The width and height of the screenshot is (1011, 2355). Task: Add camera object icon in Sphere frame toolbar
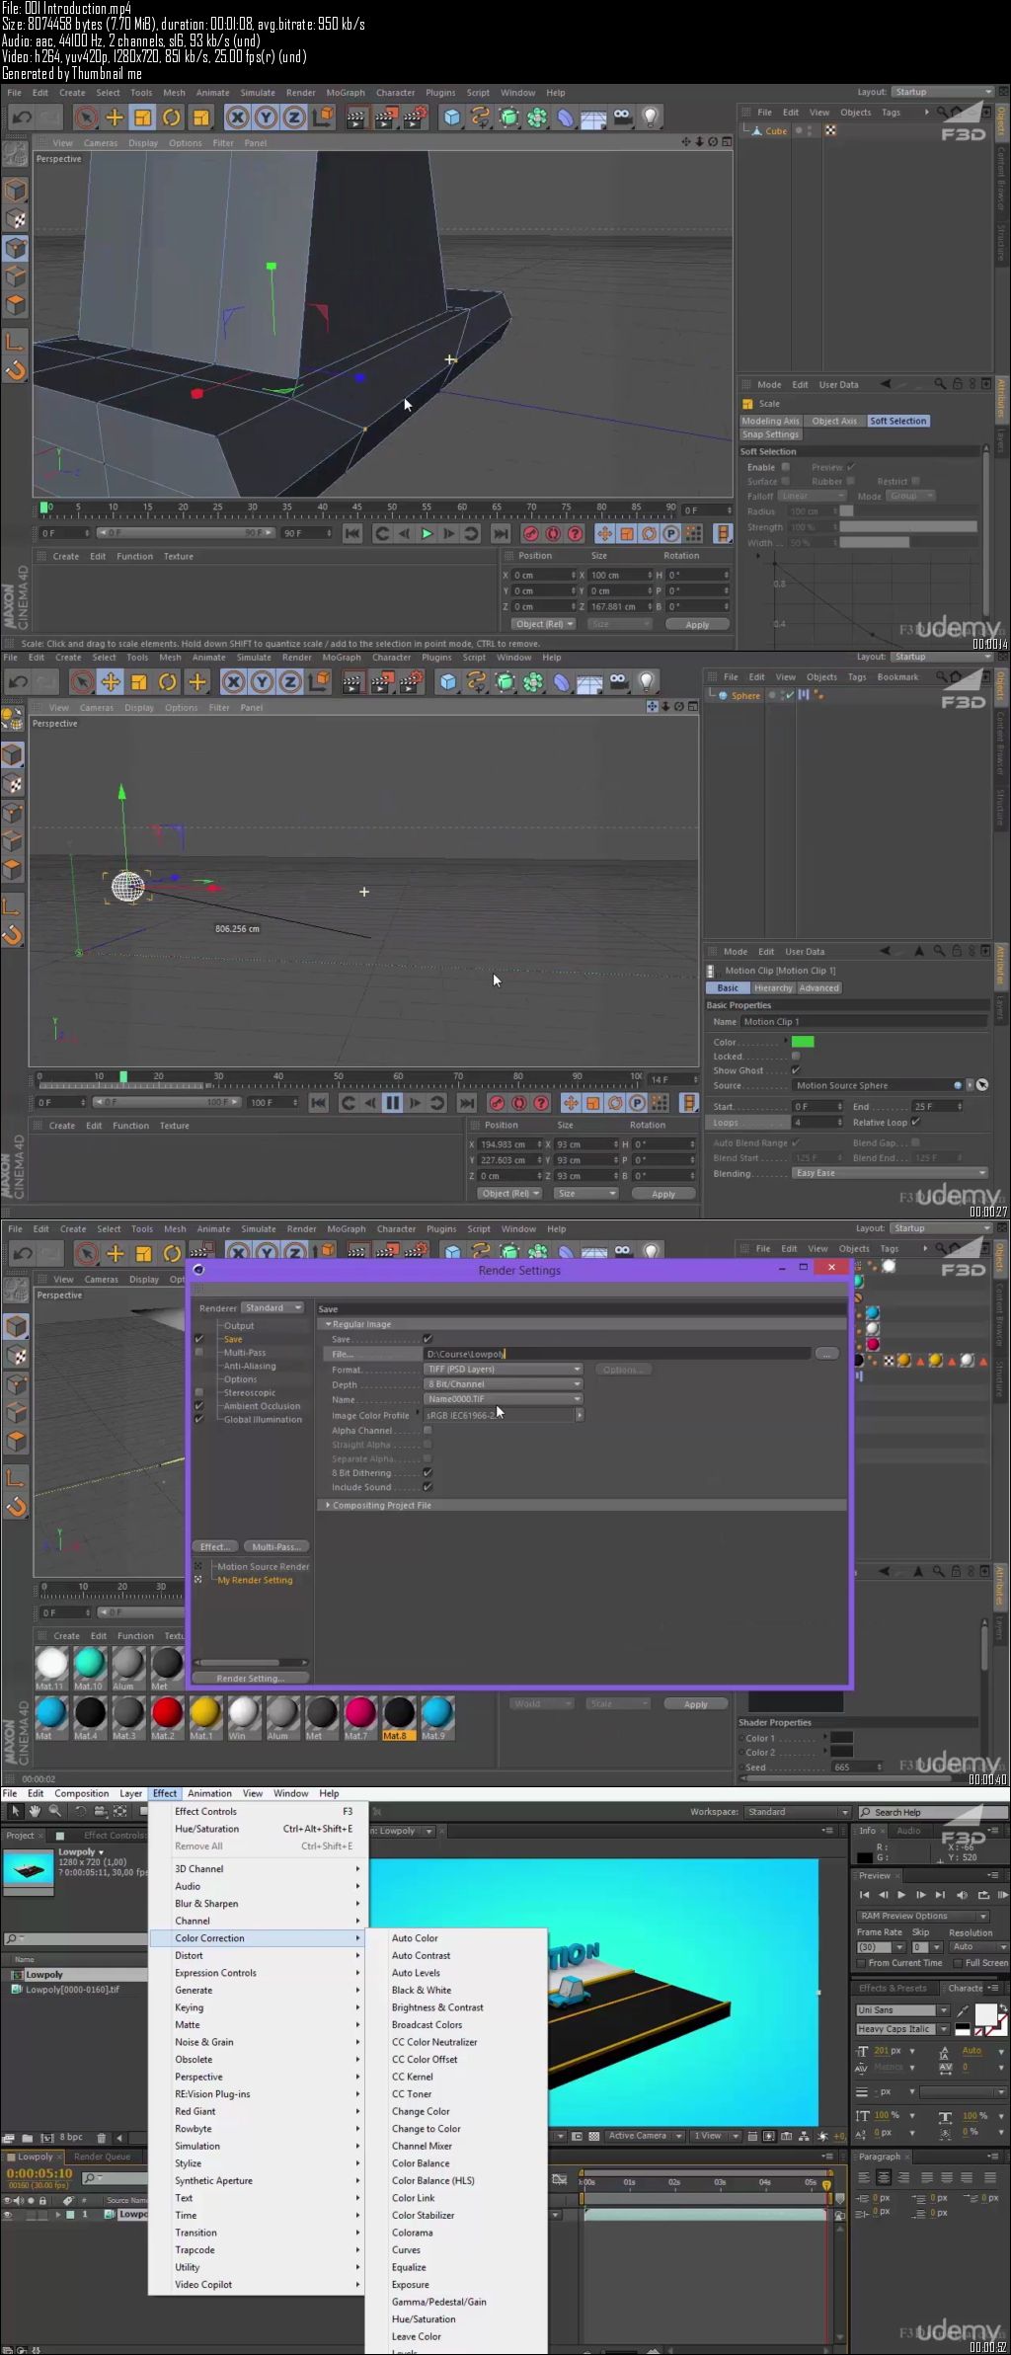[618, 681]
